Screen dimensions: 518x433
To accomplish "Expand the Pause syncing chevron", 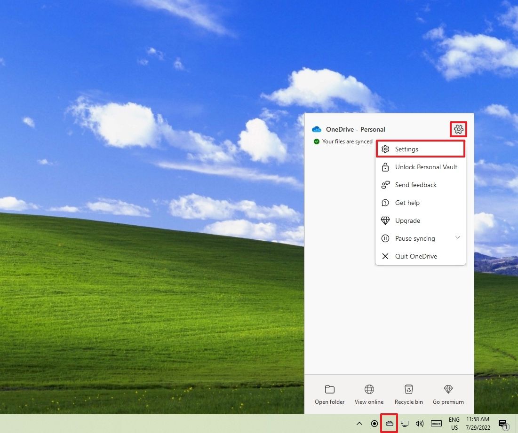I will point(458,238).
